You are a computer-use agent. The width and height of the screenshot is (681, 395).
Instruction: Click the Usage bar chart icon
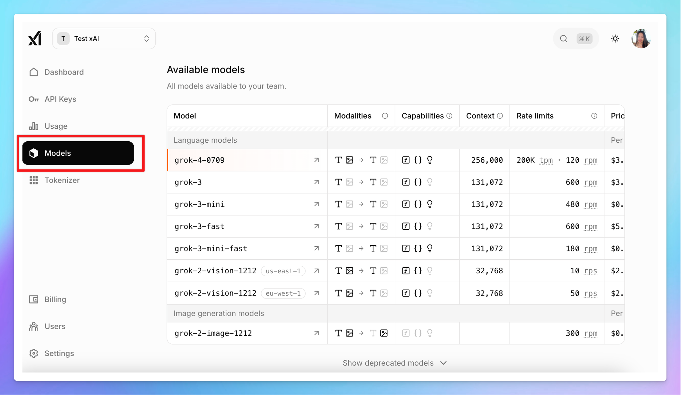click(x=34, y=126)
